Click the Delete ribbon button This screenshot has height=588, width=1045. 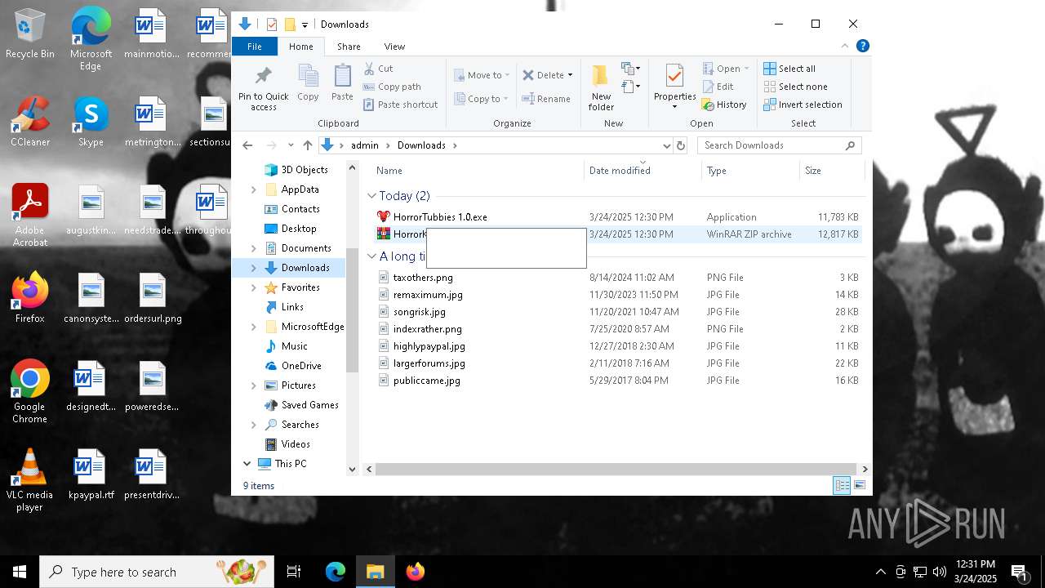coord(547,75)
